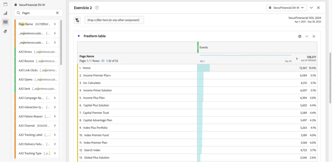The height and width of the screenshot is (163, 333).
Task: Close the Exercício 2 panel
Action: click(x=318, y=8)
